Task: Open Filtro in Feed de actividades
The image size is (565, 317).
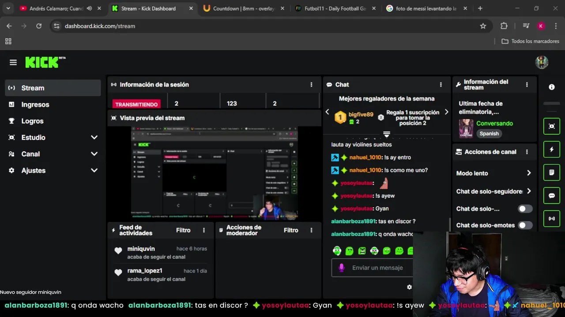Action: pos(183,230)
